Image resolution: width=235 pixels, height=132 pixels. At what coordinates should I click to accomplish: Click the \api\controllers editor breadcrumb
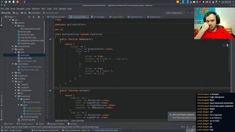click(x=62, y=121)
